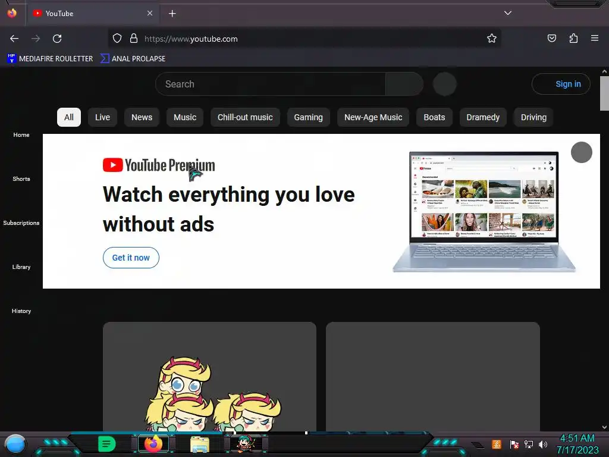The image size is (609, 457).
Task: Open the first video thumbnail with cartoon characters
Action: (210, 376)
